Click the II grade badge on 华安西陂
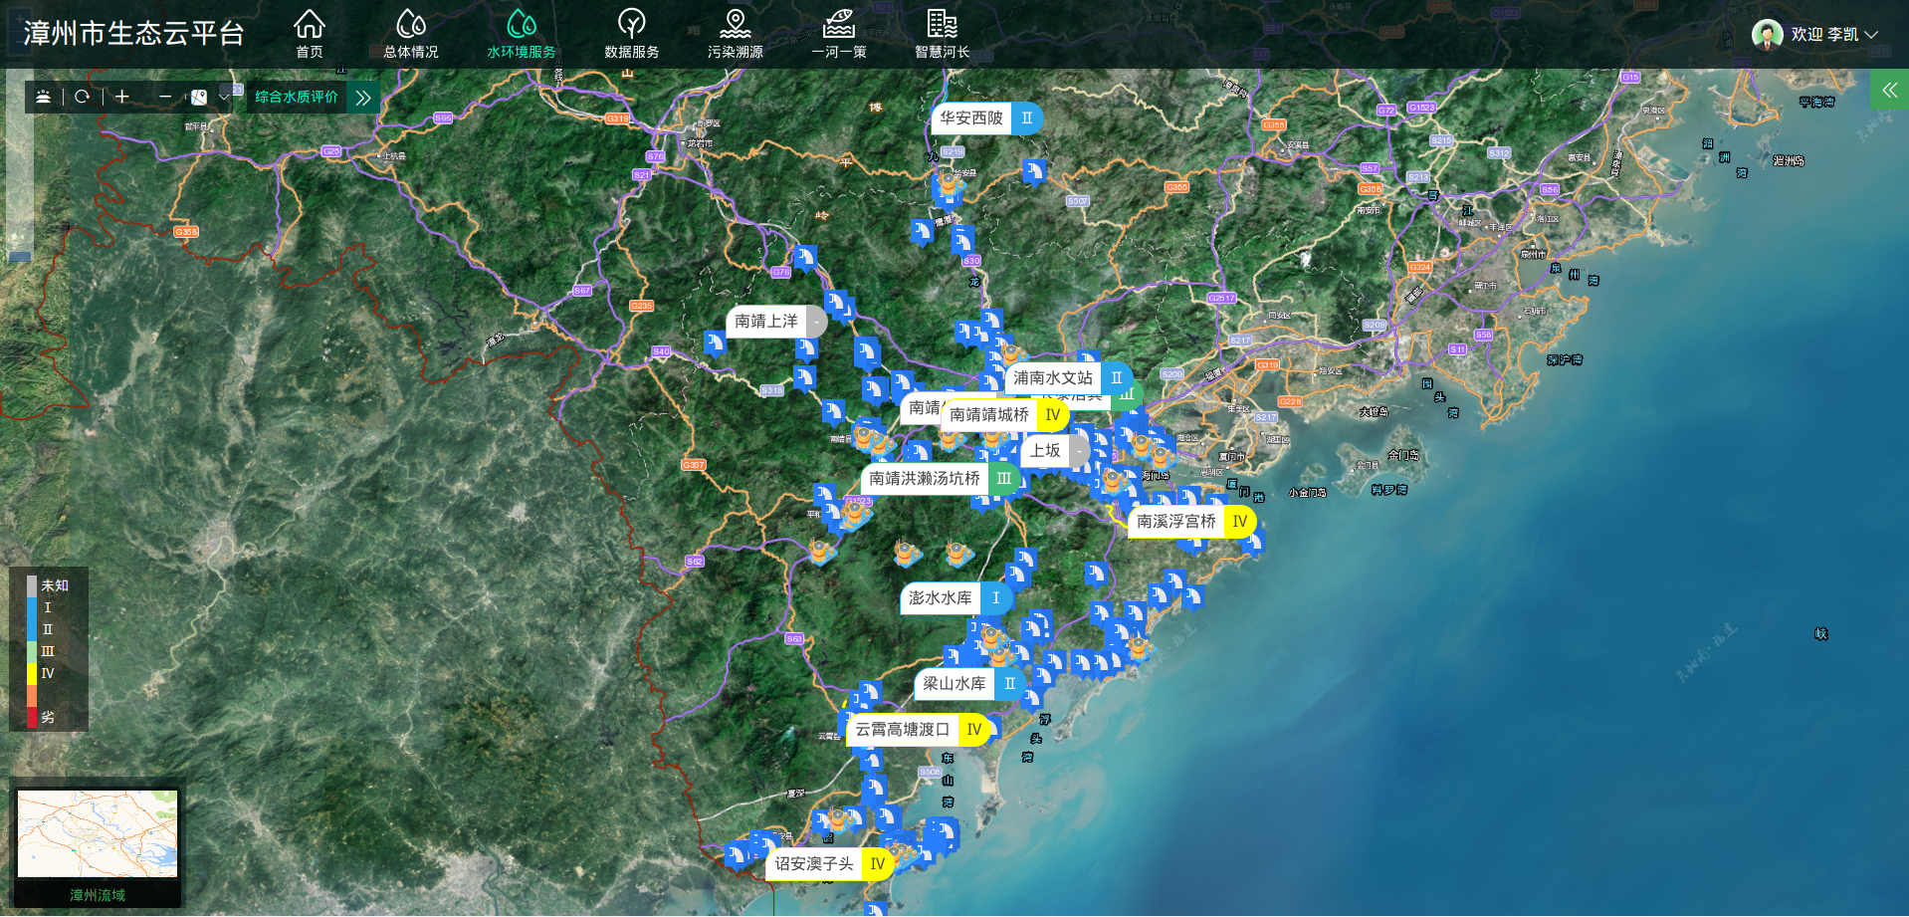Image resolution: width=1909 pixels, height=917 pixels. (x=1027, y=118)
